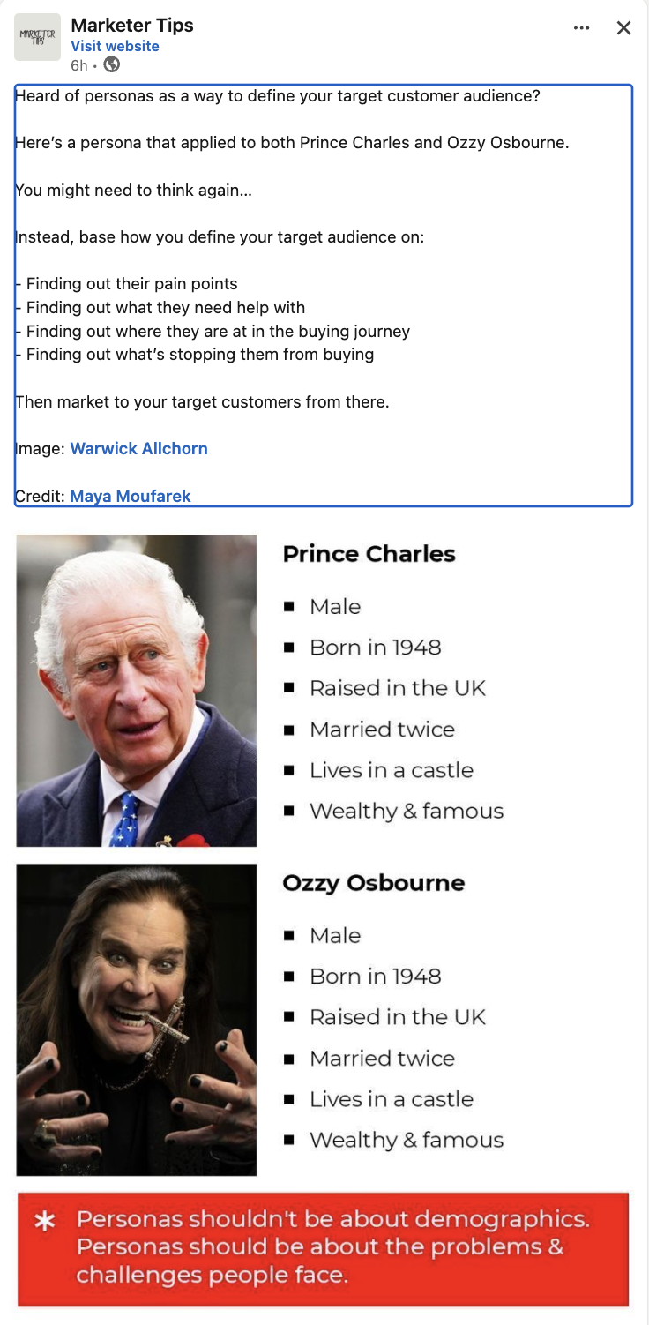Click 'Born in 1948' under Ozzy Osbourne

point(375,976)
